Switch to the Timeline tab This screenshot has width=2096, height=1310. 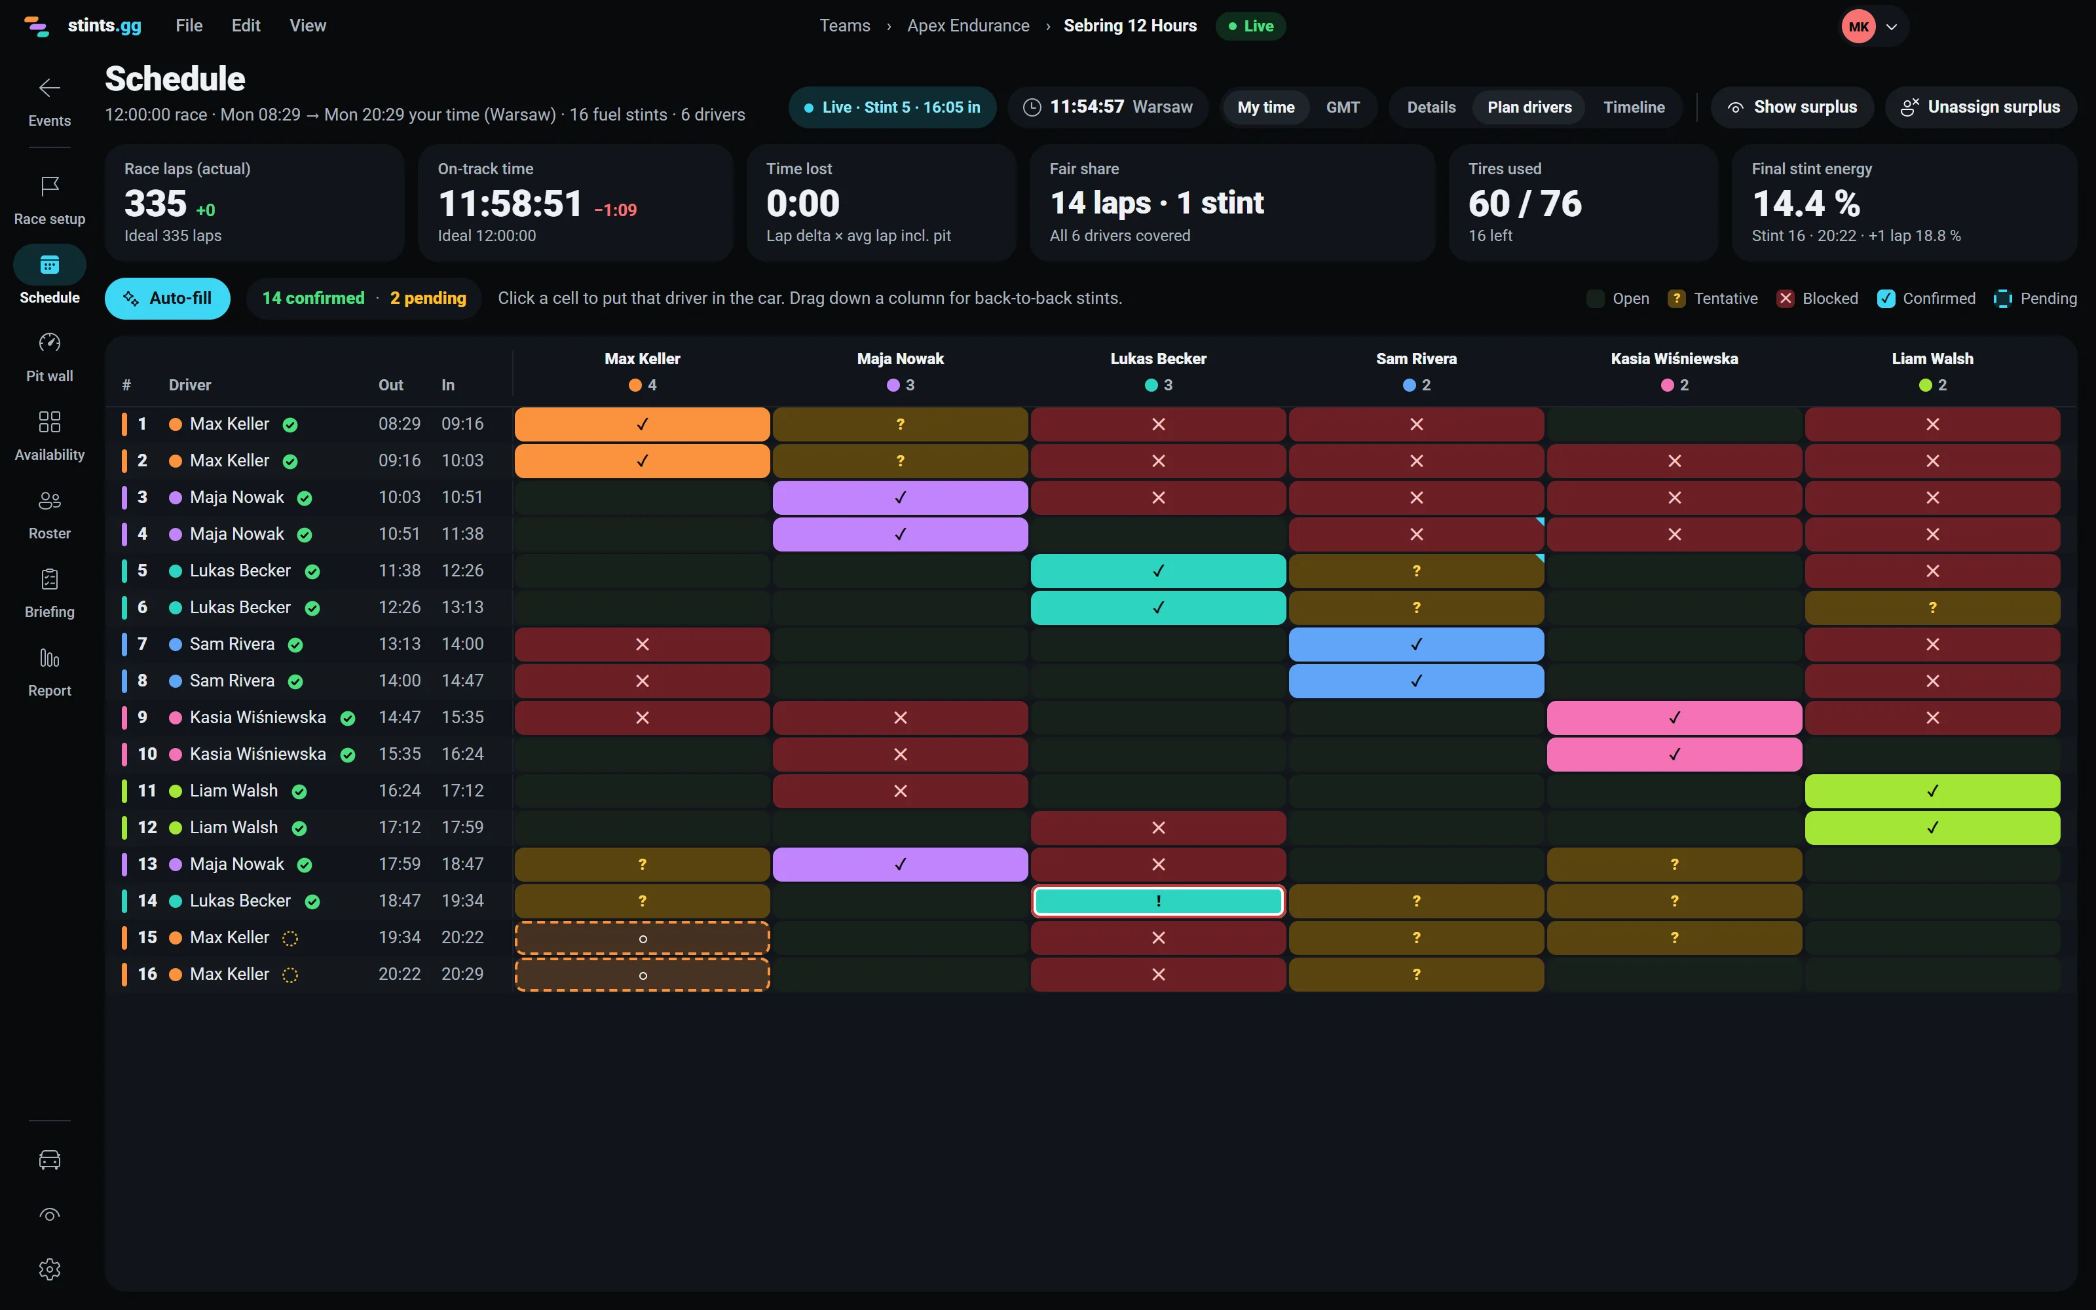coord(1634,107)
